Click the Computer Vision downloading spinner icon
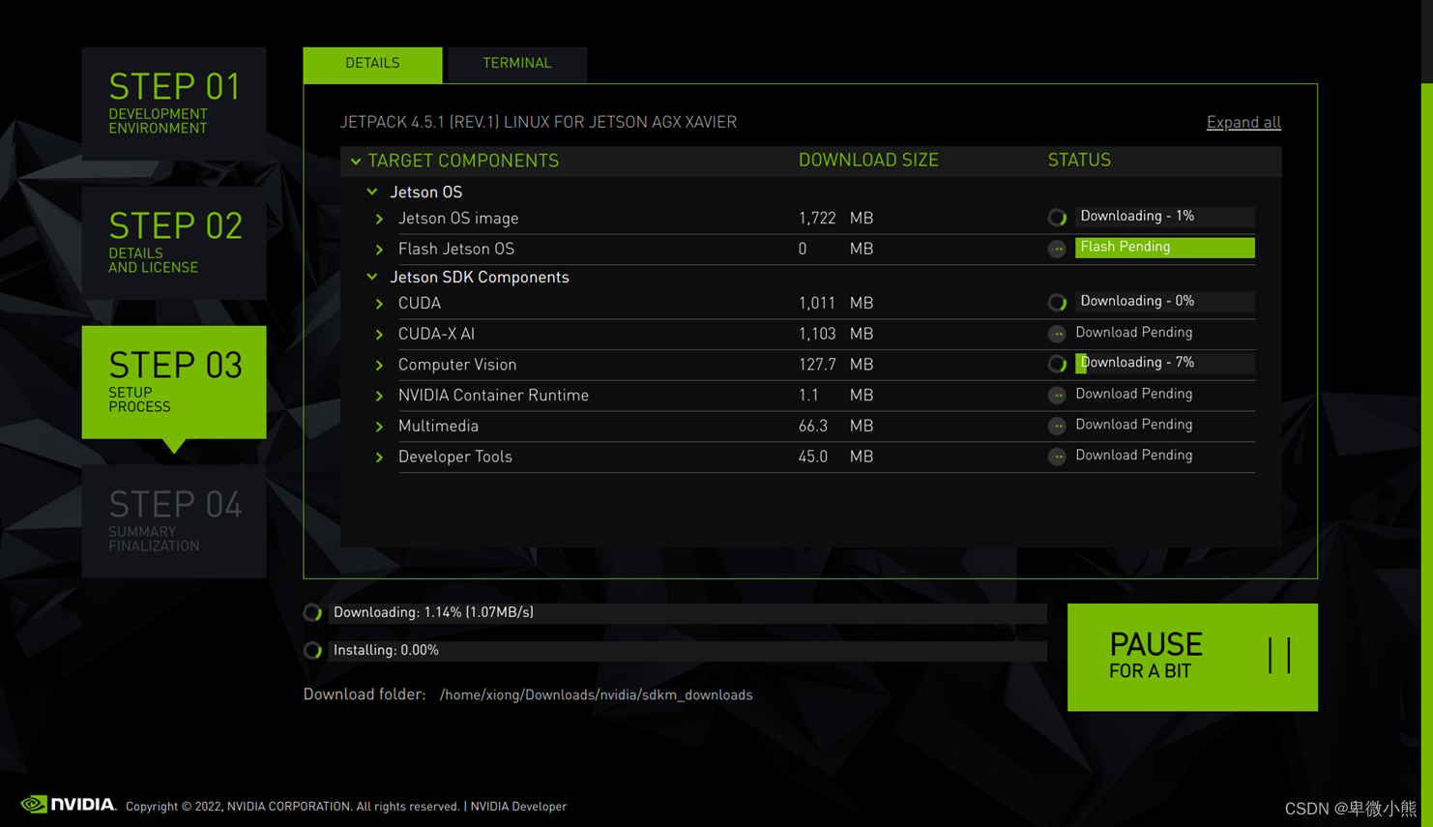This screenshot has height=827, width=1433. click(x=1057, y=365)
